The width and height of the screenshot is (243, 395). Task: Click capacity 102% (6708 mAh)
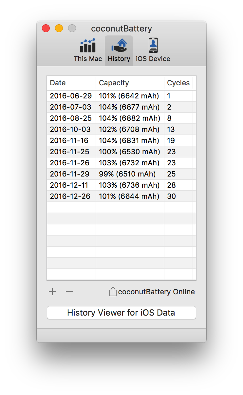click(x=129, y=129)
